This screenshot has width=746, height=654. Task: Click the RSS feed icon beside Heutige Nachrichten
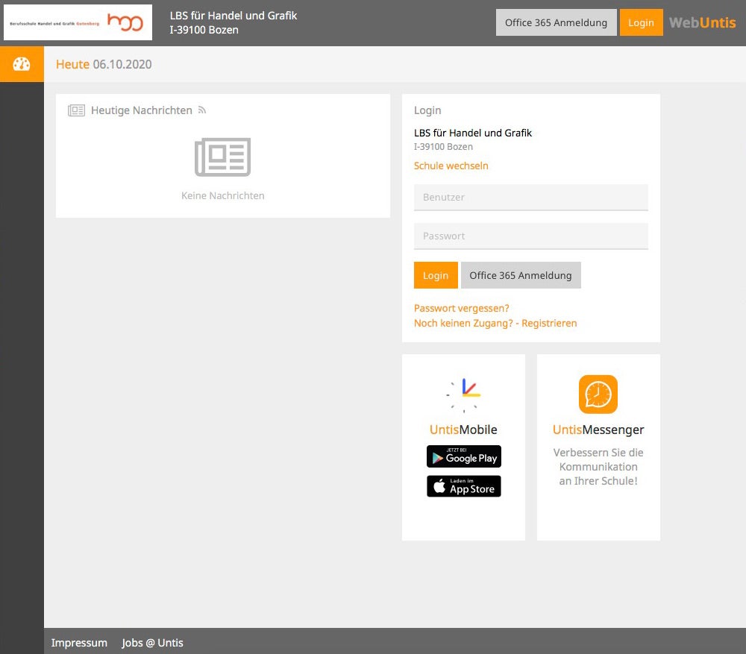click(x=201, y=110)
